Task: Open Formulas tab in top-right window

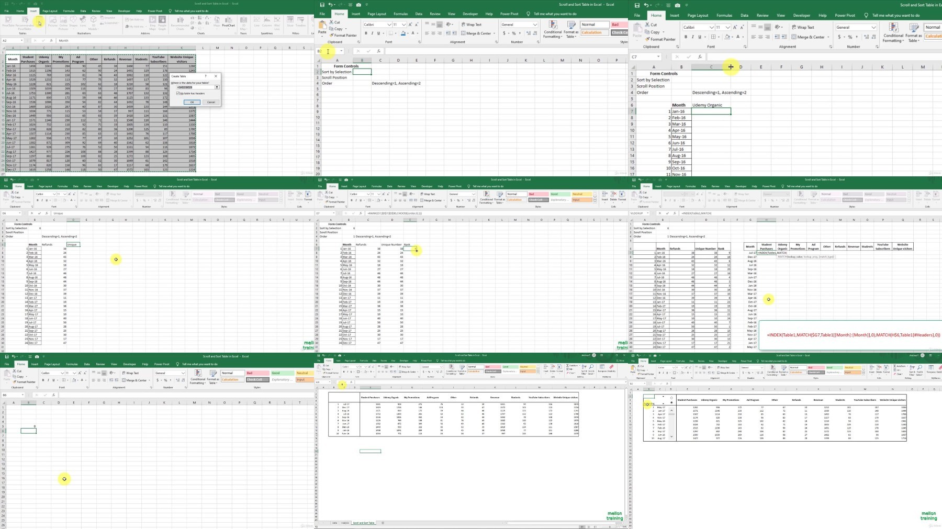Action: (x=724, y=15)
